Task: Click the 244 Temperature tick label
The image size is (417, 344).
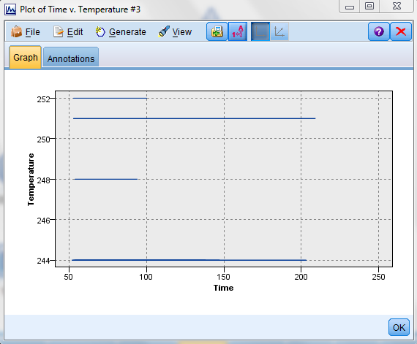Action: [43, 261]
